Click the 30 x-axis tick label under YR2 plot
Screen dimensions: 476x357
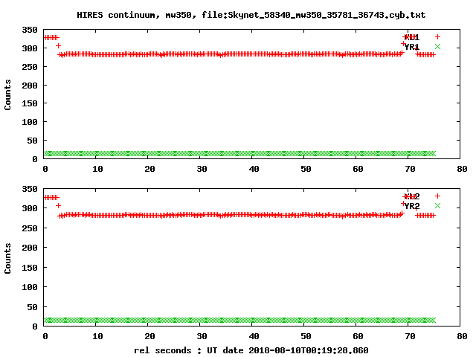click(202, 336)
